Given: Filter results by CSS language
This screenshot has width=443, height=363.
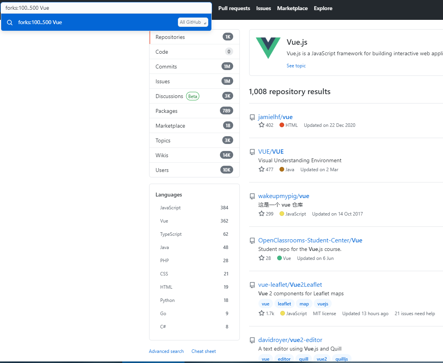Looking at the screenshot, I should pos(194,274).
